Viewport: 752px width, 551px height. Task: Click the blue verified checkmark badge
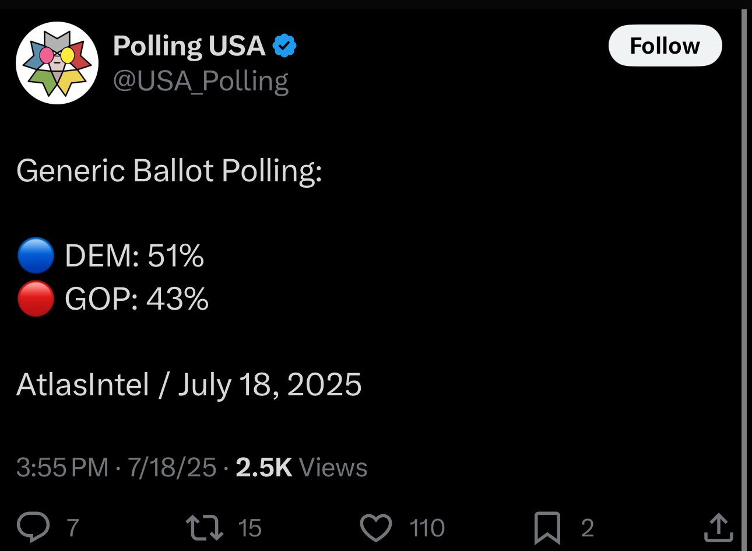(x=284, y=46)
